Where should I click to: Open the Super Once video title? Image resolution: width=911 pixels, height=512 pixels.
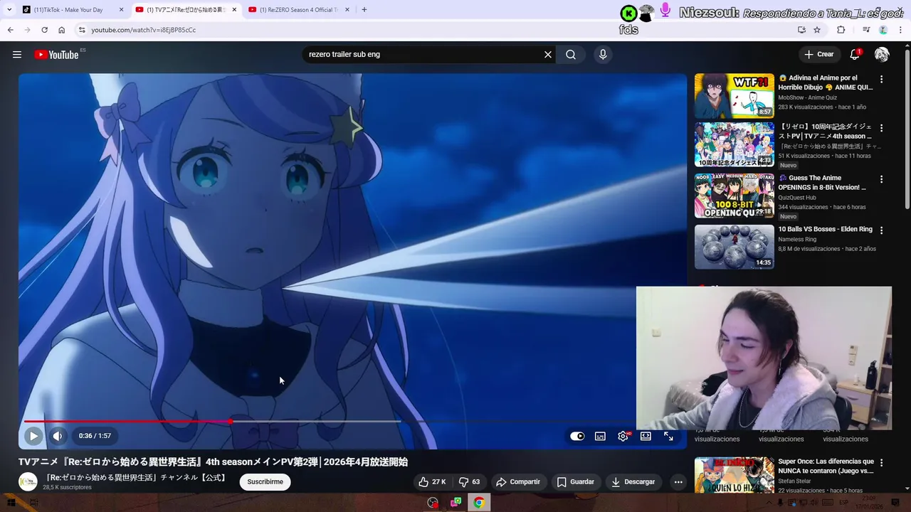tap(826, 466)
